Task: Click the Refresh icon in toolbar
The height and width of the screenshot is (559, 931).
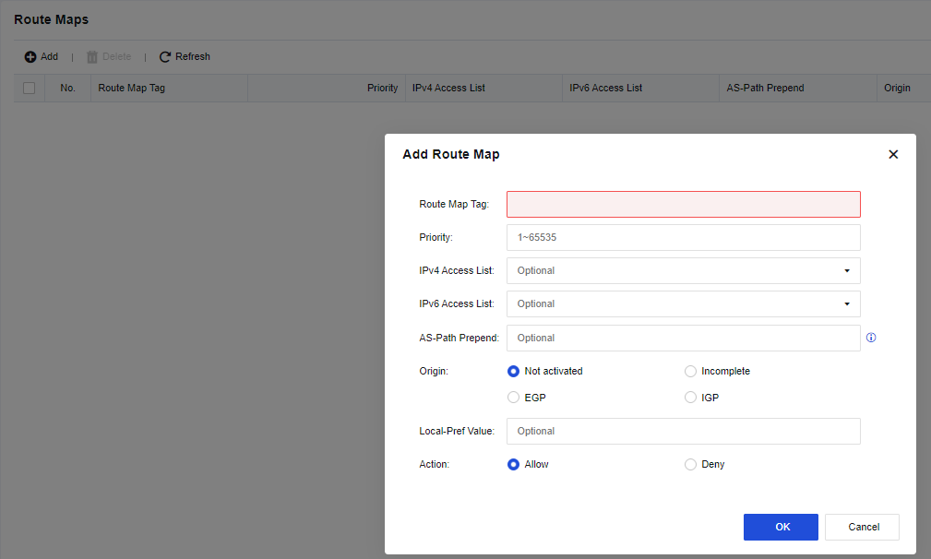Action: pyautogui.click(x=165, y=57)
